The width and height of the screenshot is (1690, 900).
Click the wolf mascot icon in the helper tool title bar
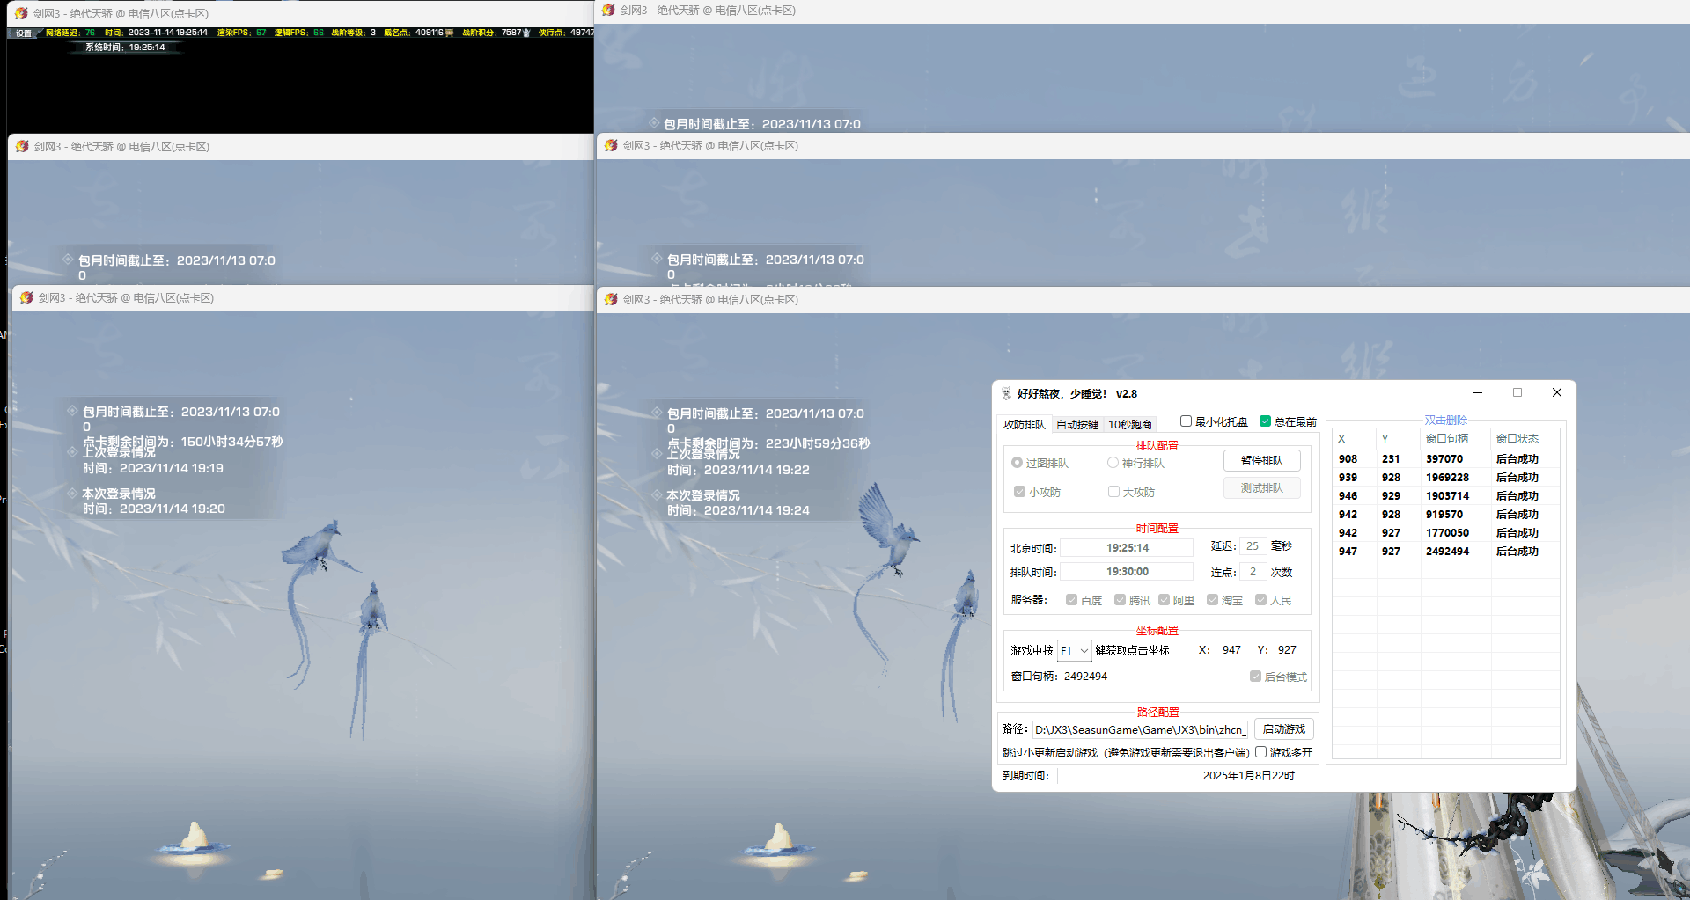[1006, 393]
